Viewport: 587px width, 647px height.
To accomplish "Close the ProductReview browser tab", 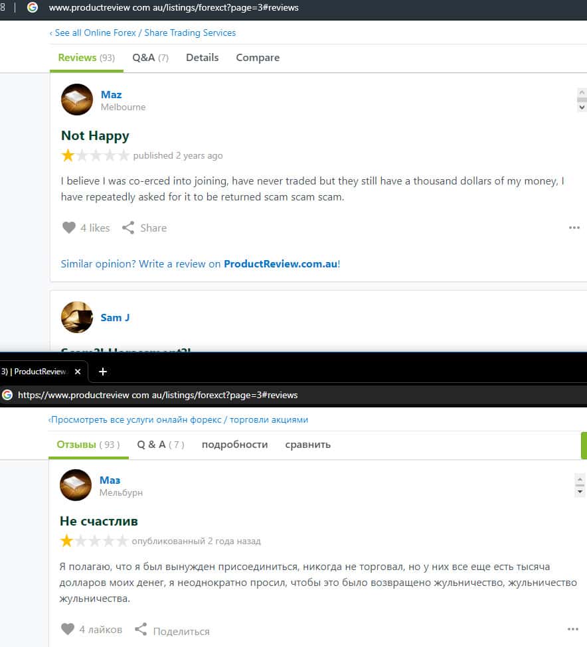I will click(x=77, y=372).
